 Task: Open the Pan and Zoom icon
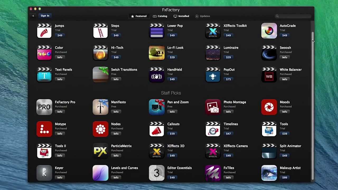click(x=157, y=107)
